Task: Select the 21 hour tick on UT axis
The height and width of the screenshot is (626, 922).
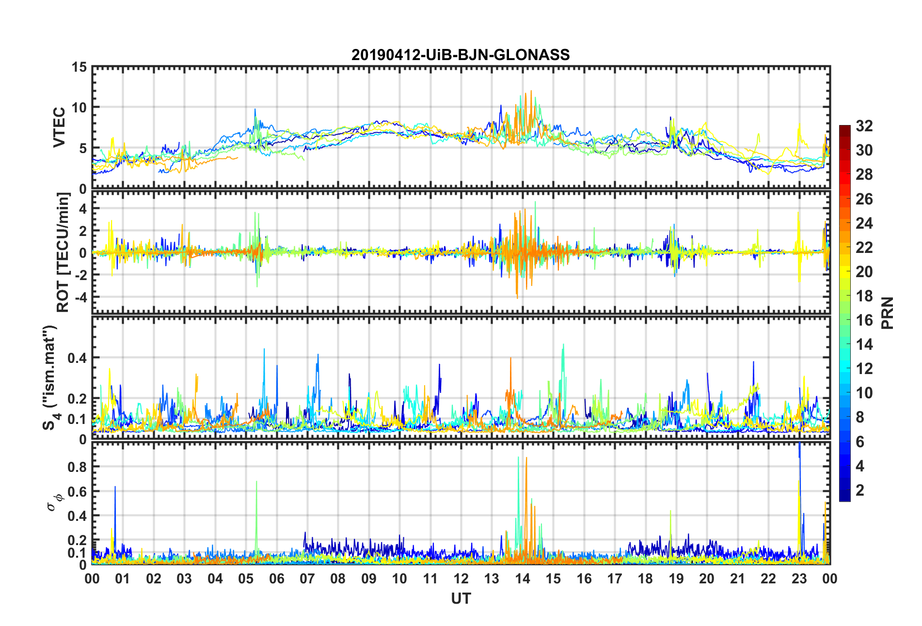Action: point(738,579)
